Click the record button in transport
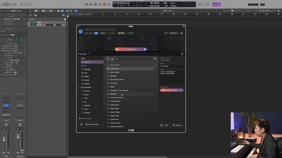Screen dimensions: 282x158 (x=104, y=4)
